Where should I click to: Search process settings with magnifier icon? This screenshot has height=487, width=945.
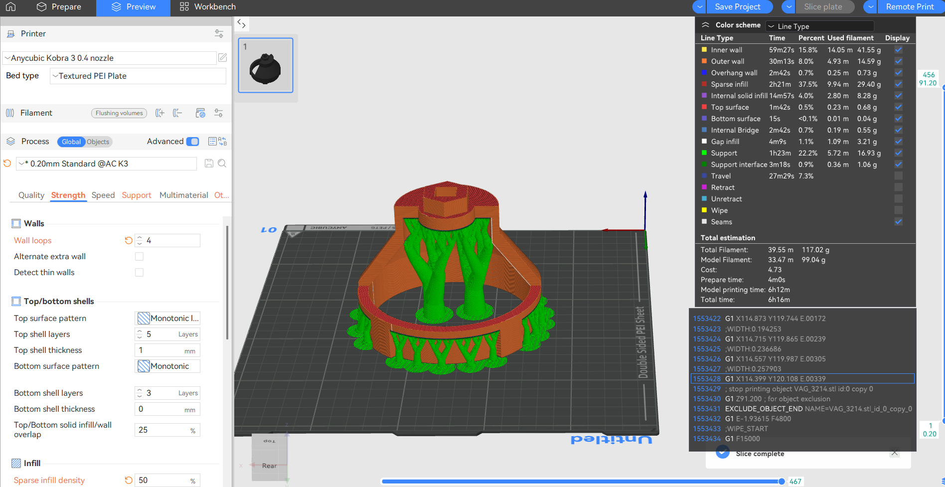(222, 163)
